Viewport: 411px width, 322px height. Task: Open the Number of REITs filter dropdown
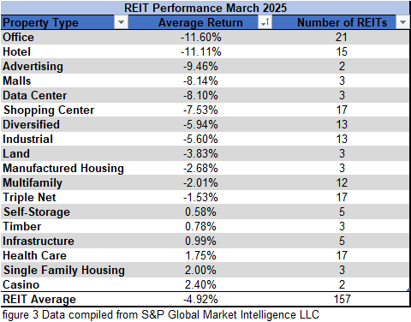point(402,22)
